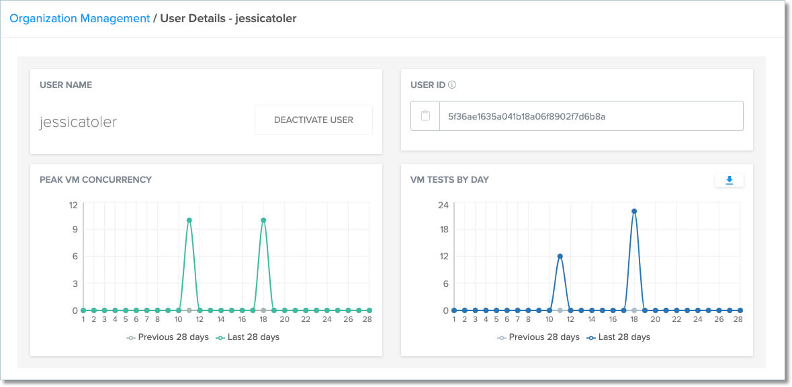The image size is (792, 387).
Task: Open the Organization Management breadcrumb link
Action: pos(79,18)
